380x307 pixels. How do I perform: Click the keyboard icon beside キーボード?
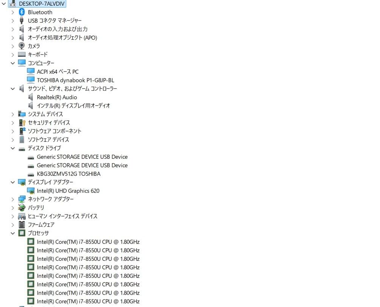pyautogui.click(x=22, y=54)
